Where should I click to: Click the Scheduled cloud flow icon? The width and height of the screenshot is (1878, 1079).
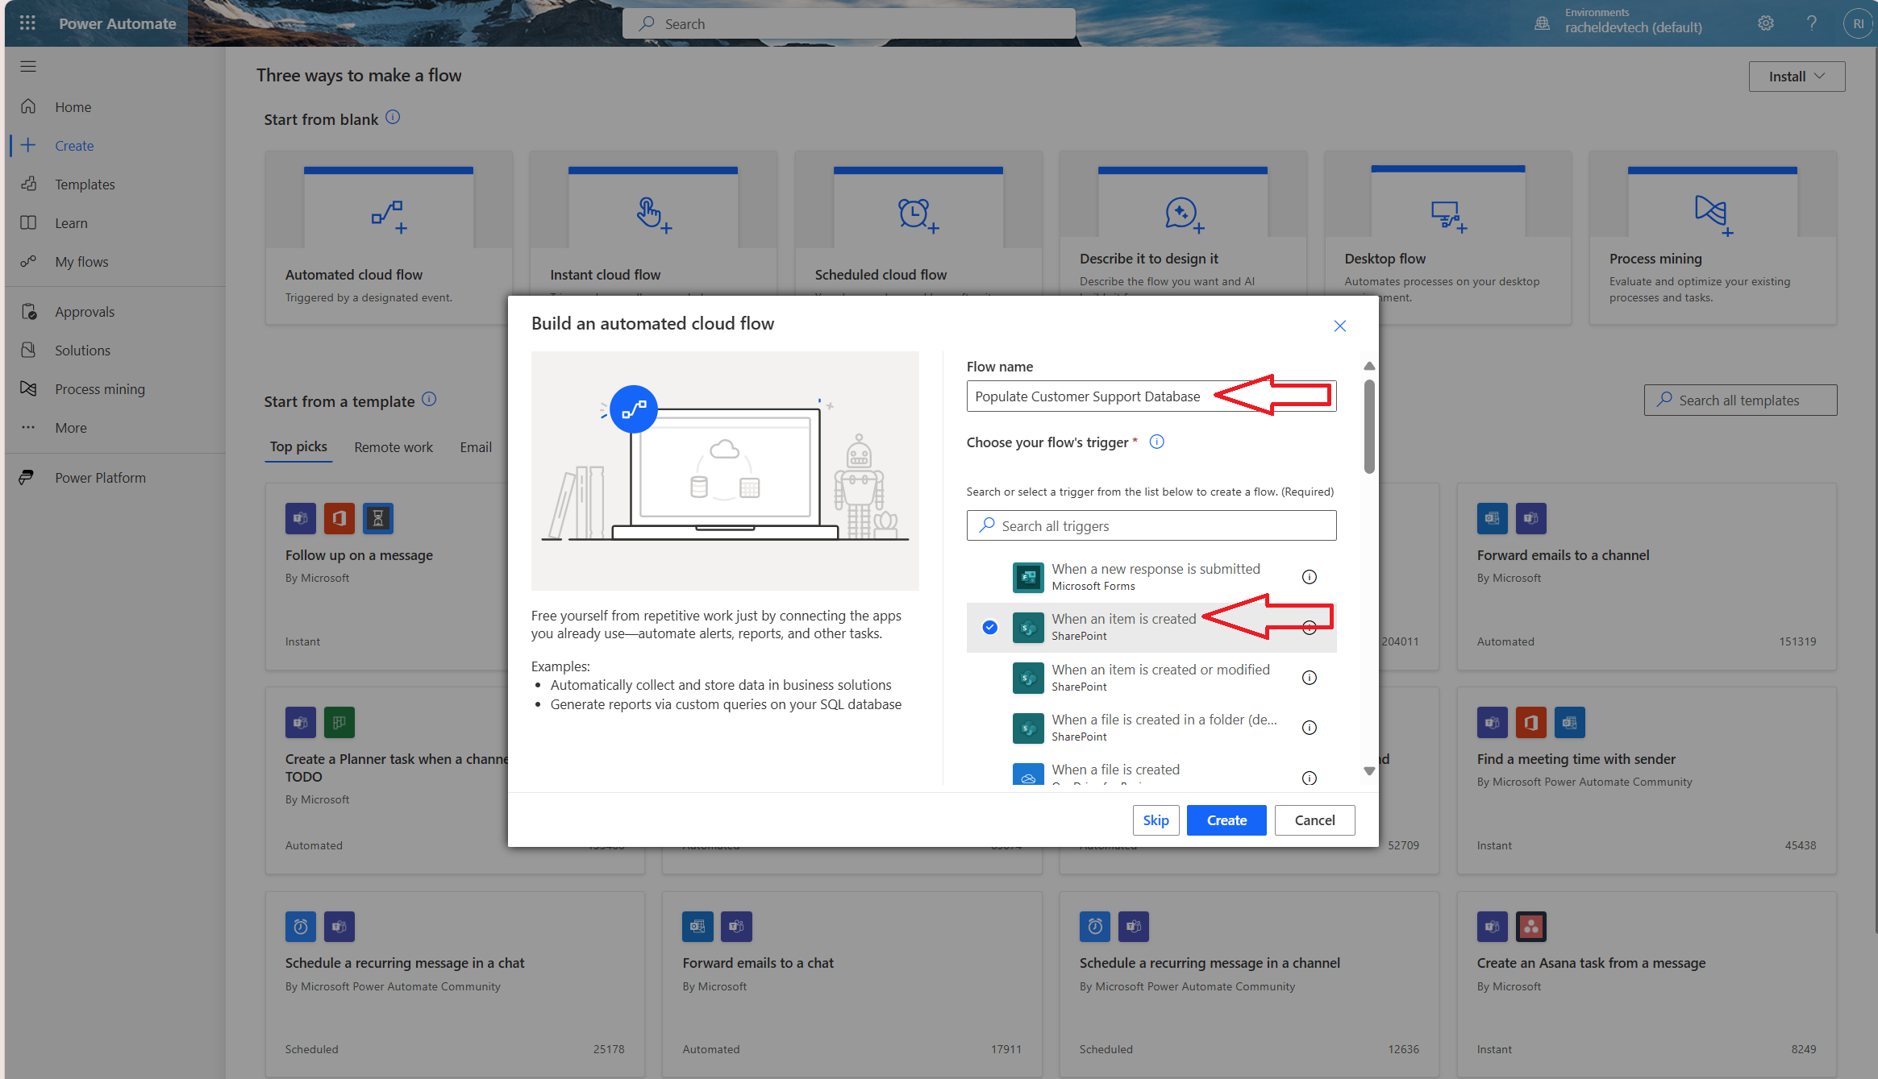[918, 215]
